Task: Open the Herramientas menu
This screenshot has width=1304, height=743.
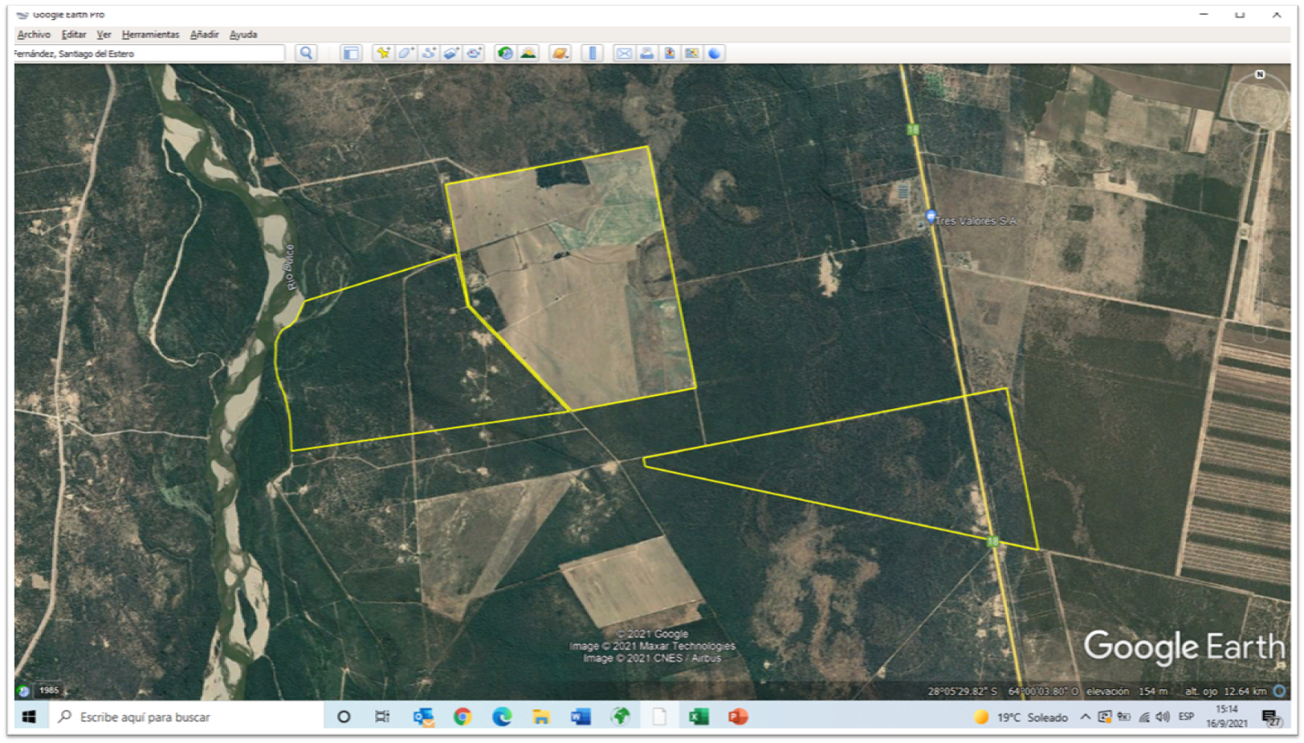Action: click(x=150, y=35)
